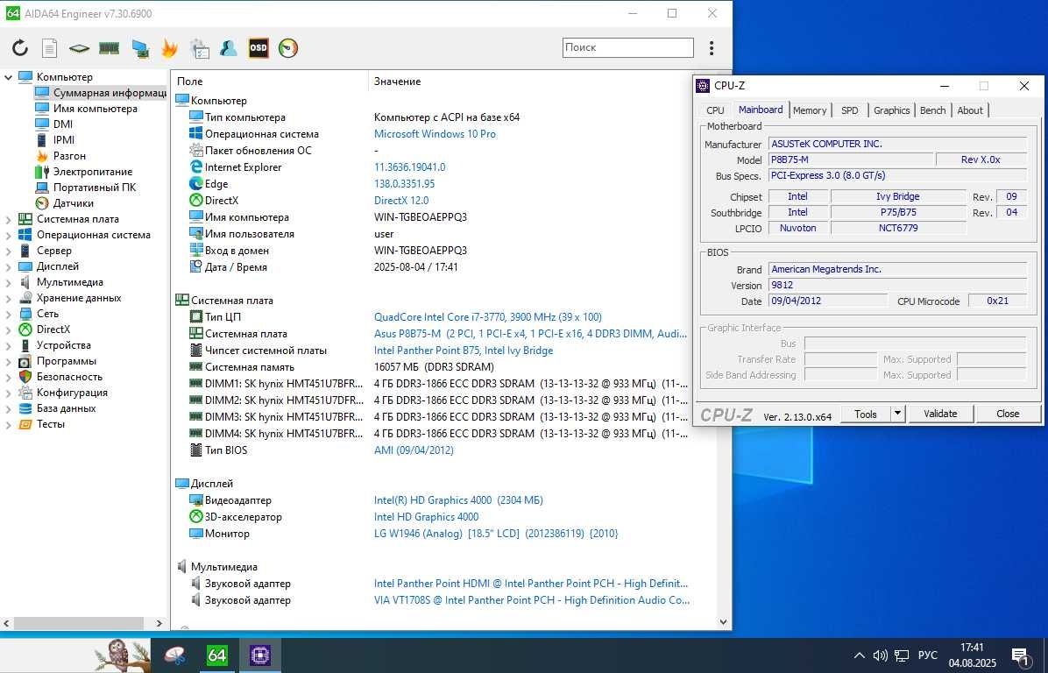Open the Intel(R) HD Graphics 4000 link

pos(458,500)
